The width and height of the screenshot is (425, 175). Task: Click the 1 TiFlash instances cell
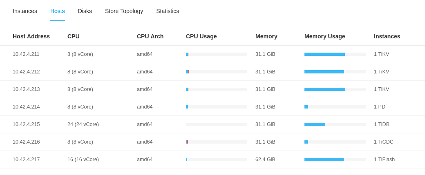click(x=384, y=159)
